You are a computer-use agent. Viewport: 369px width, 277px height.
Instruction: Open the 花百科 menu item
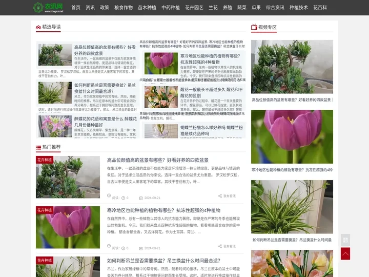(x=320, y=8)
